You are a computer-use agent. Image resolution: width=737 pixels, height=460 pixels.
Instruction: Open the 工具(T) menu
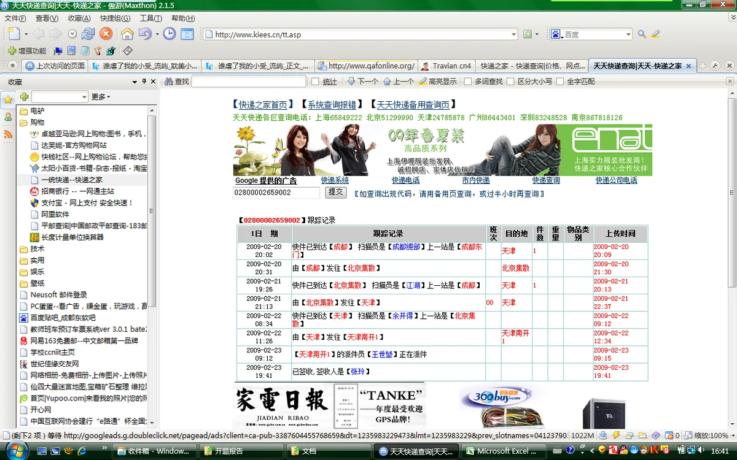pyautogui.click(x=151, y=18)
